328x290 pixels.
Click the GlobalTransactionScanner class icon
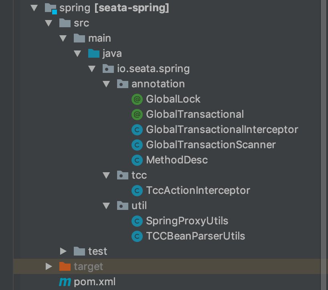[x=137, y=145]
